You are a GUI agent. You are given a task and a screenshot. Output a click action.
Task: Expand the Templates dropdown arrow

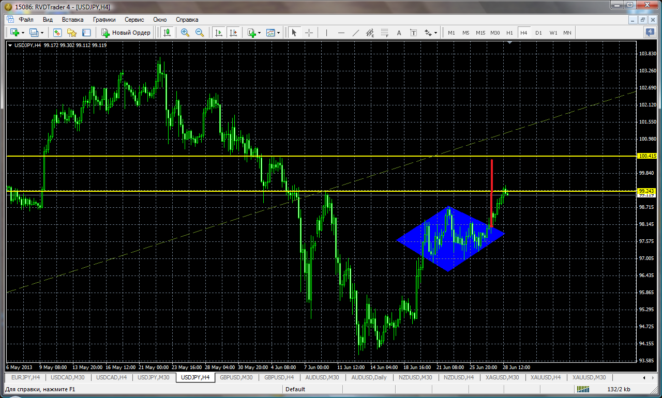(279, 33)
